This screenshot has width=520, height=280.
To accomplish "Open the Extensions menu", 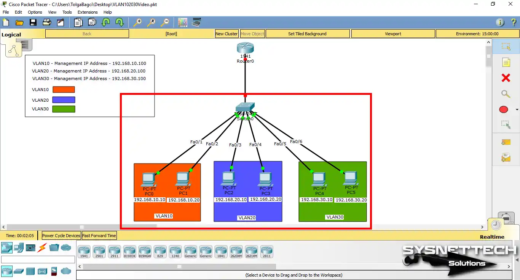I will (88, 12).
